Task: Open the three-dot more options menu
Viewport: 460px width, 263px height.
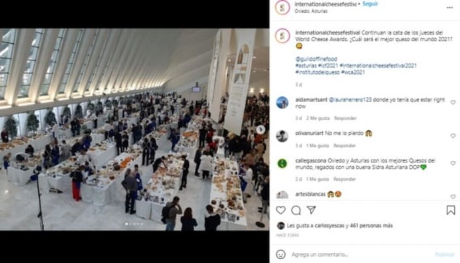Action: [x=450, y=8]
